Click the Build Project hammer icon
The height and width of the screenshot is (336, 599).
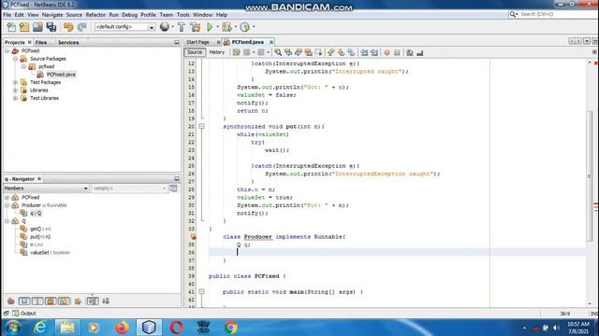click(182, 27)
